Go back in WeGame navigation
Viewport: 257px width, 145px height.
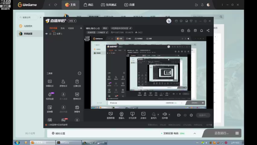(49, 5)
